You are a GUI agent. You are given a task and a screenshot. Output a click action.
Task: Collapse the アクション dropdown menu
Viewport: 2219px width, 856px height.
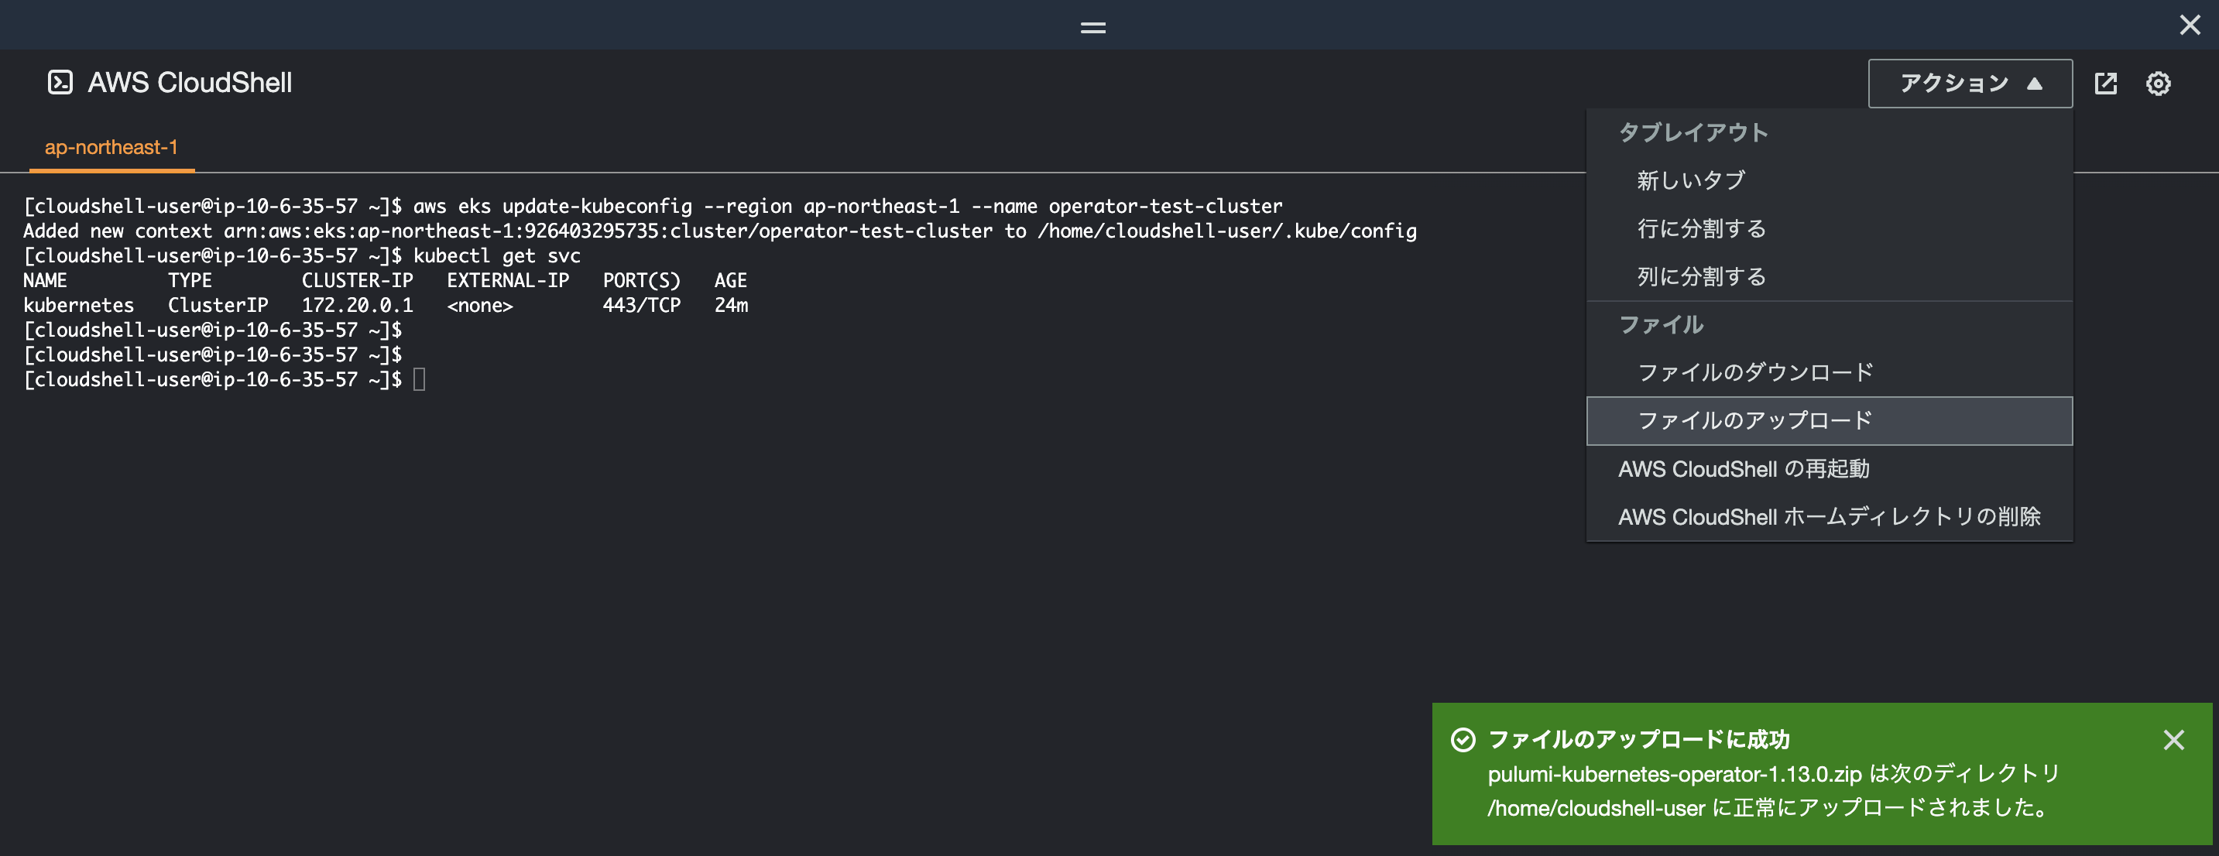pyautogui.click(x=1969, y=84)
